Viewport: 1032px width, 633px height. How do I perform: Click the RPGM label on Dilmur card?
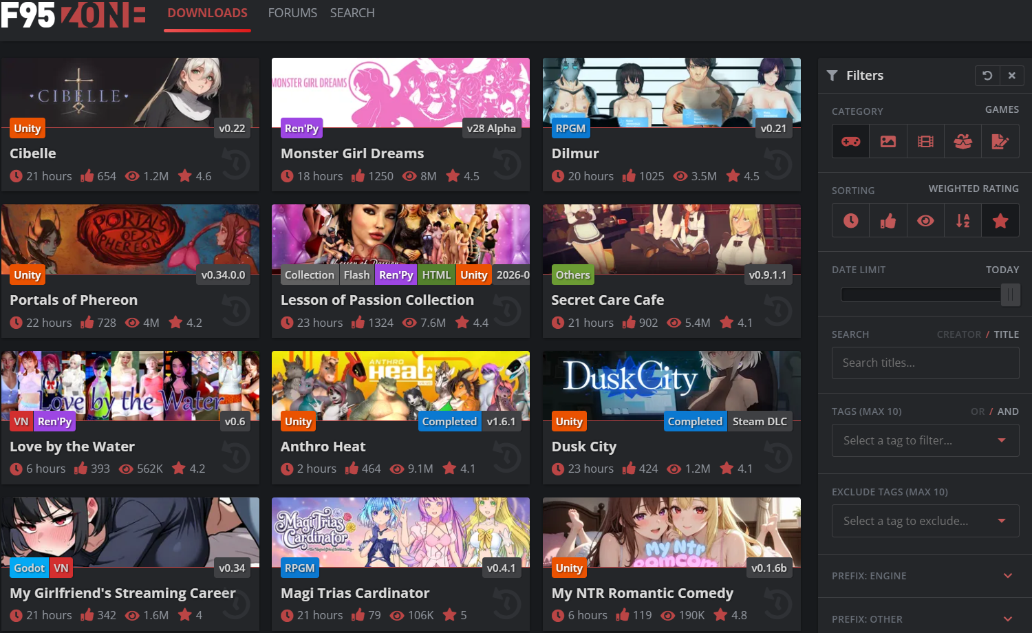pos(570,129)
